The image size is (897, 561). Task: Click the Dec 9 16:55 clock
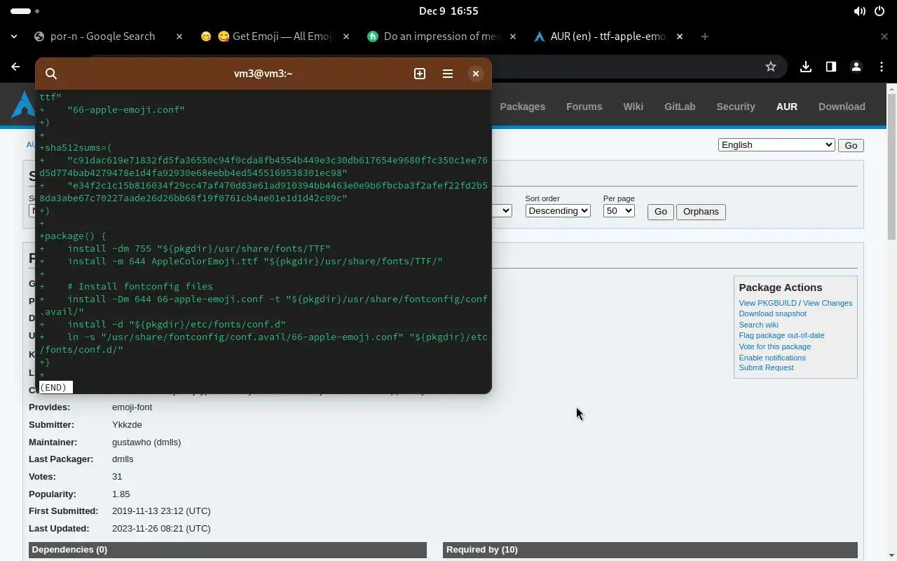(448, 11)
